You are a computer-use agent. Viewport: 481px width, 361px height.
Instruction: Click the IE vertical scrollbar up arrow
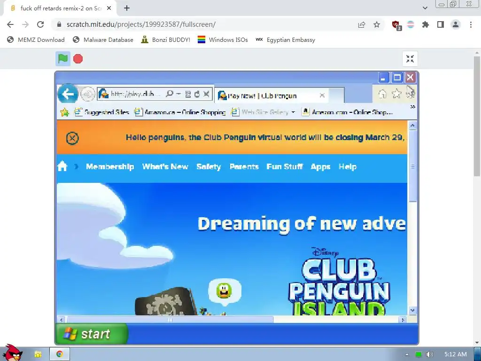tap(412, 126)
